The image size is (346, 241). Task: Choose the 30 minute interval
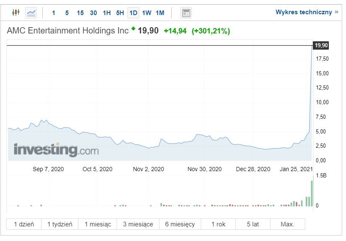point(94,13)
